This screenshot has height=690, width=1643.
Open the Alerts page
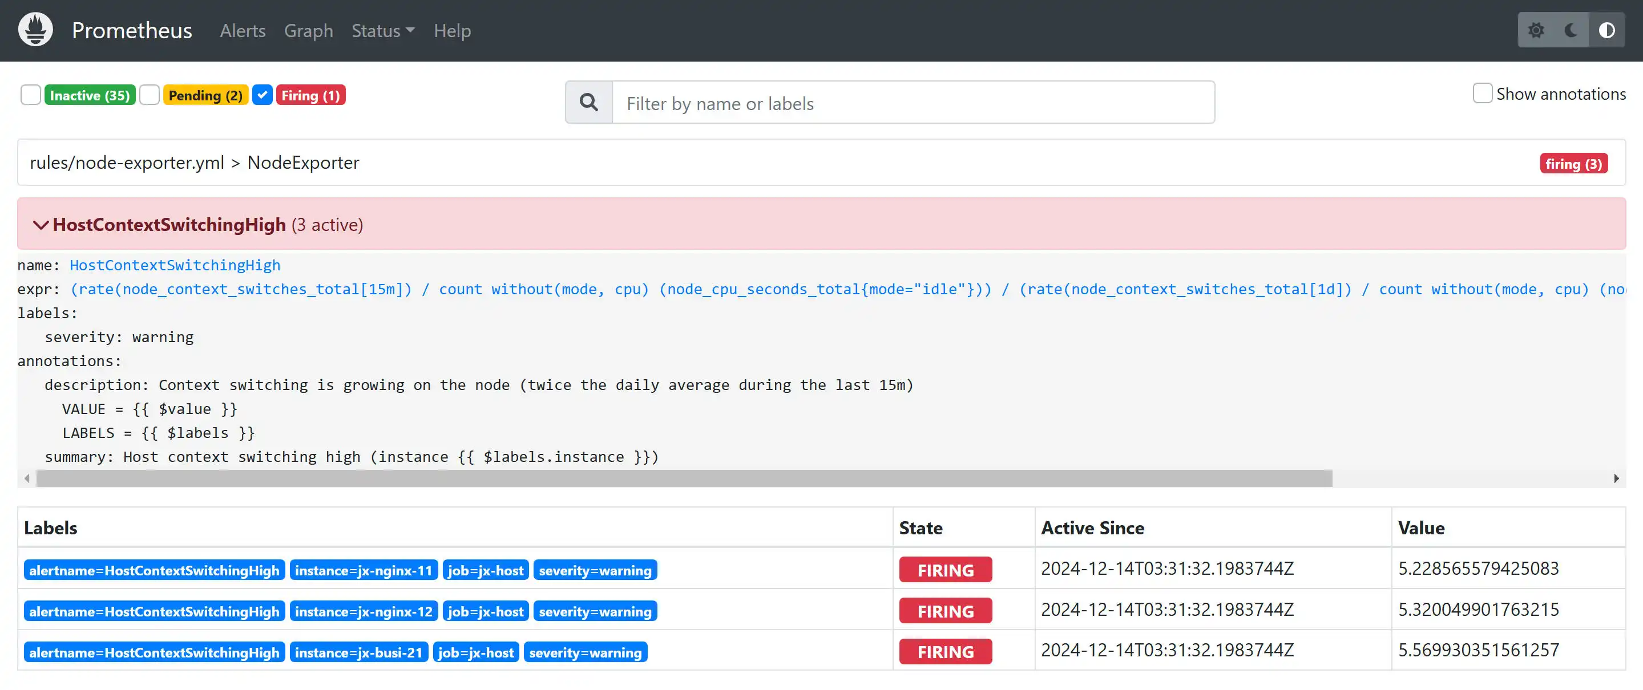[x=243, y=31]
